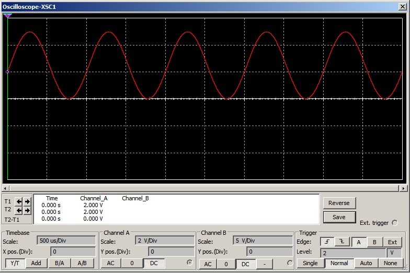Screen dimensions: 410x273
Task: Enable the Ext. trigger radio button
Action: pos(394,223)
